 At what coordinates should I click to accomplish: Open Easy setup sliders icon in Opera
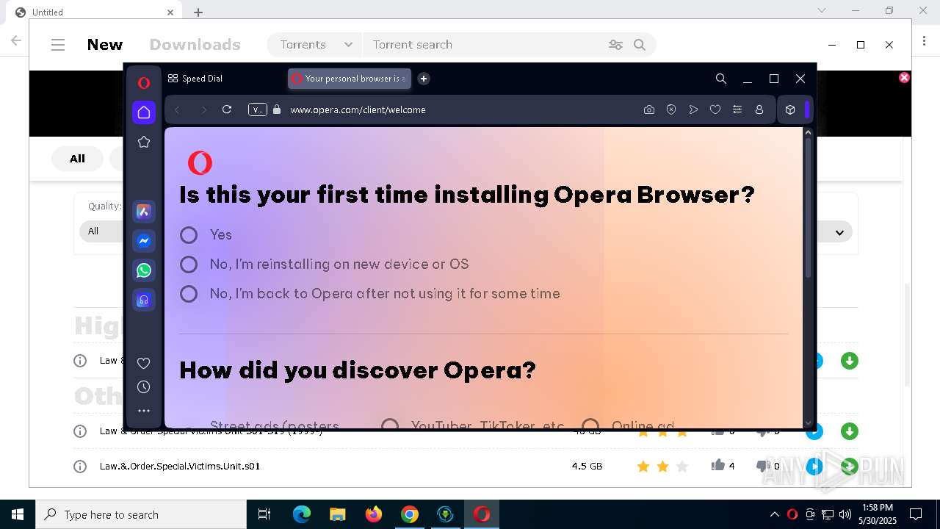click(x=737, y=109)
